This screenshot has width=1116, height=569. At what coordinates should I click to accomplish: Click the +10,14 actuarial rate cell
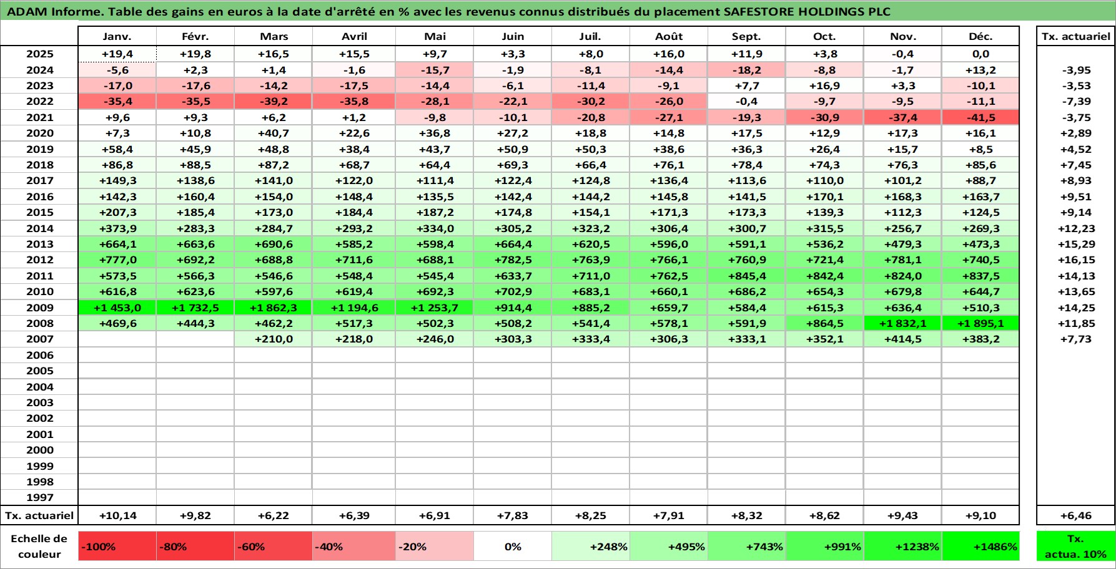(117, 515)
